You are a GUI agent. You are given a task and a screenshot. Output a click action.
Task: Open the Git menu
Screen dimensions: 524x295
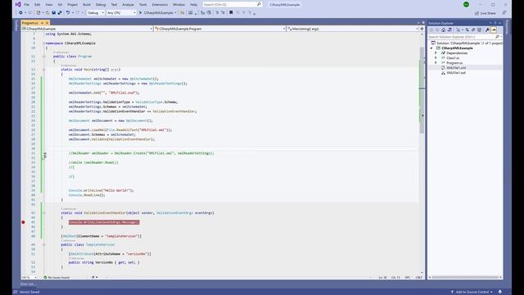[60, 5]
